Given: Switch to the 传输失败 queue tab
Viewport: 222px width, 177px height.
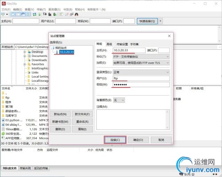Looking at the screenshot, I should 25,168.
